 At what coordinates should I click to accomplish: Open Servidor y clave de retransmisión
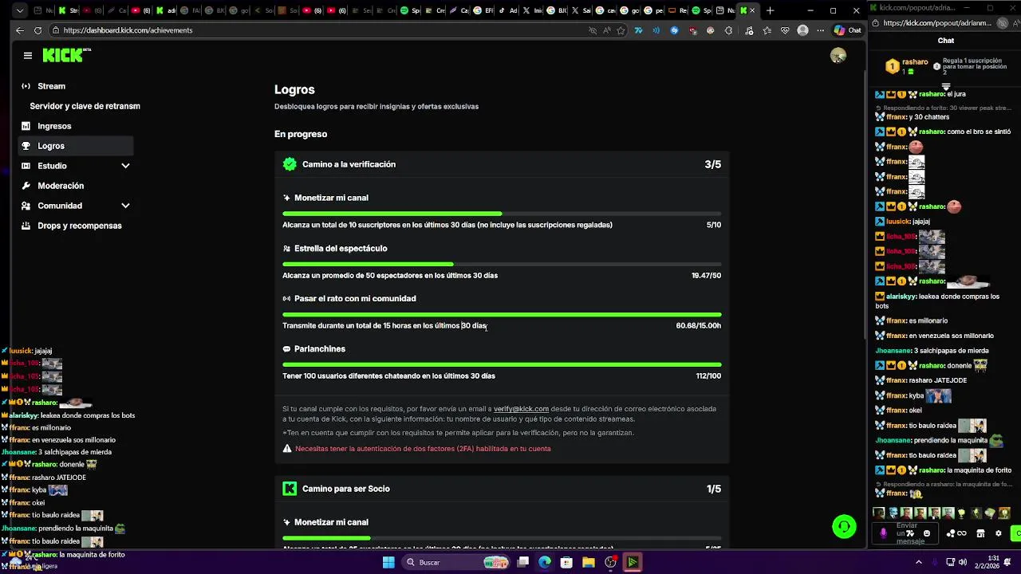pyautogui.click(x=85, y=106)
